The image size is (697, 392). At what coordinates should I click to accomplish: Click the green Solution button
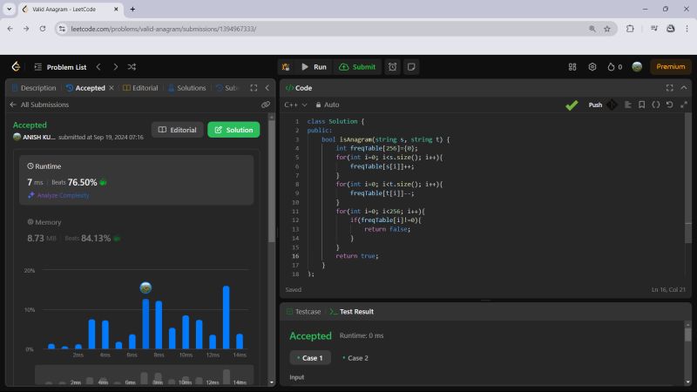[233, 130]
